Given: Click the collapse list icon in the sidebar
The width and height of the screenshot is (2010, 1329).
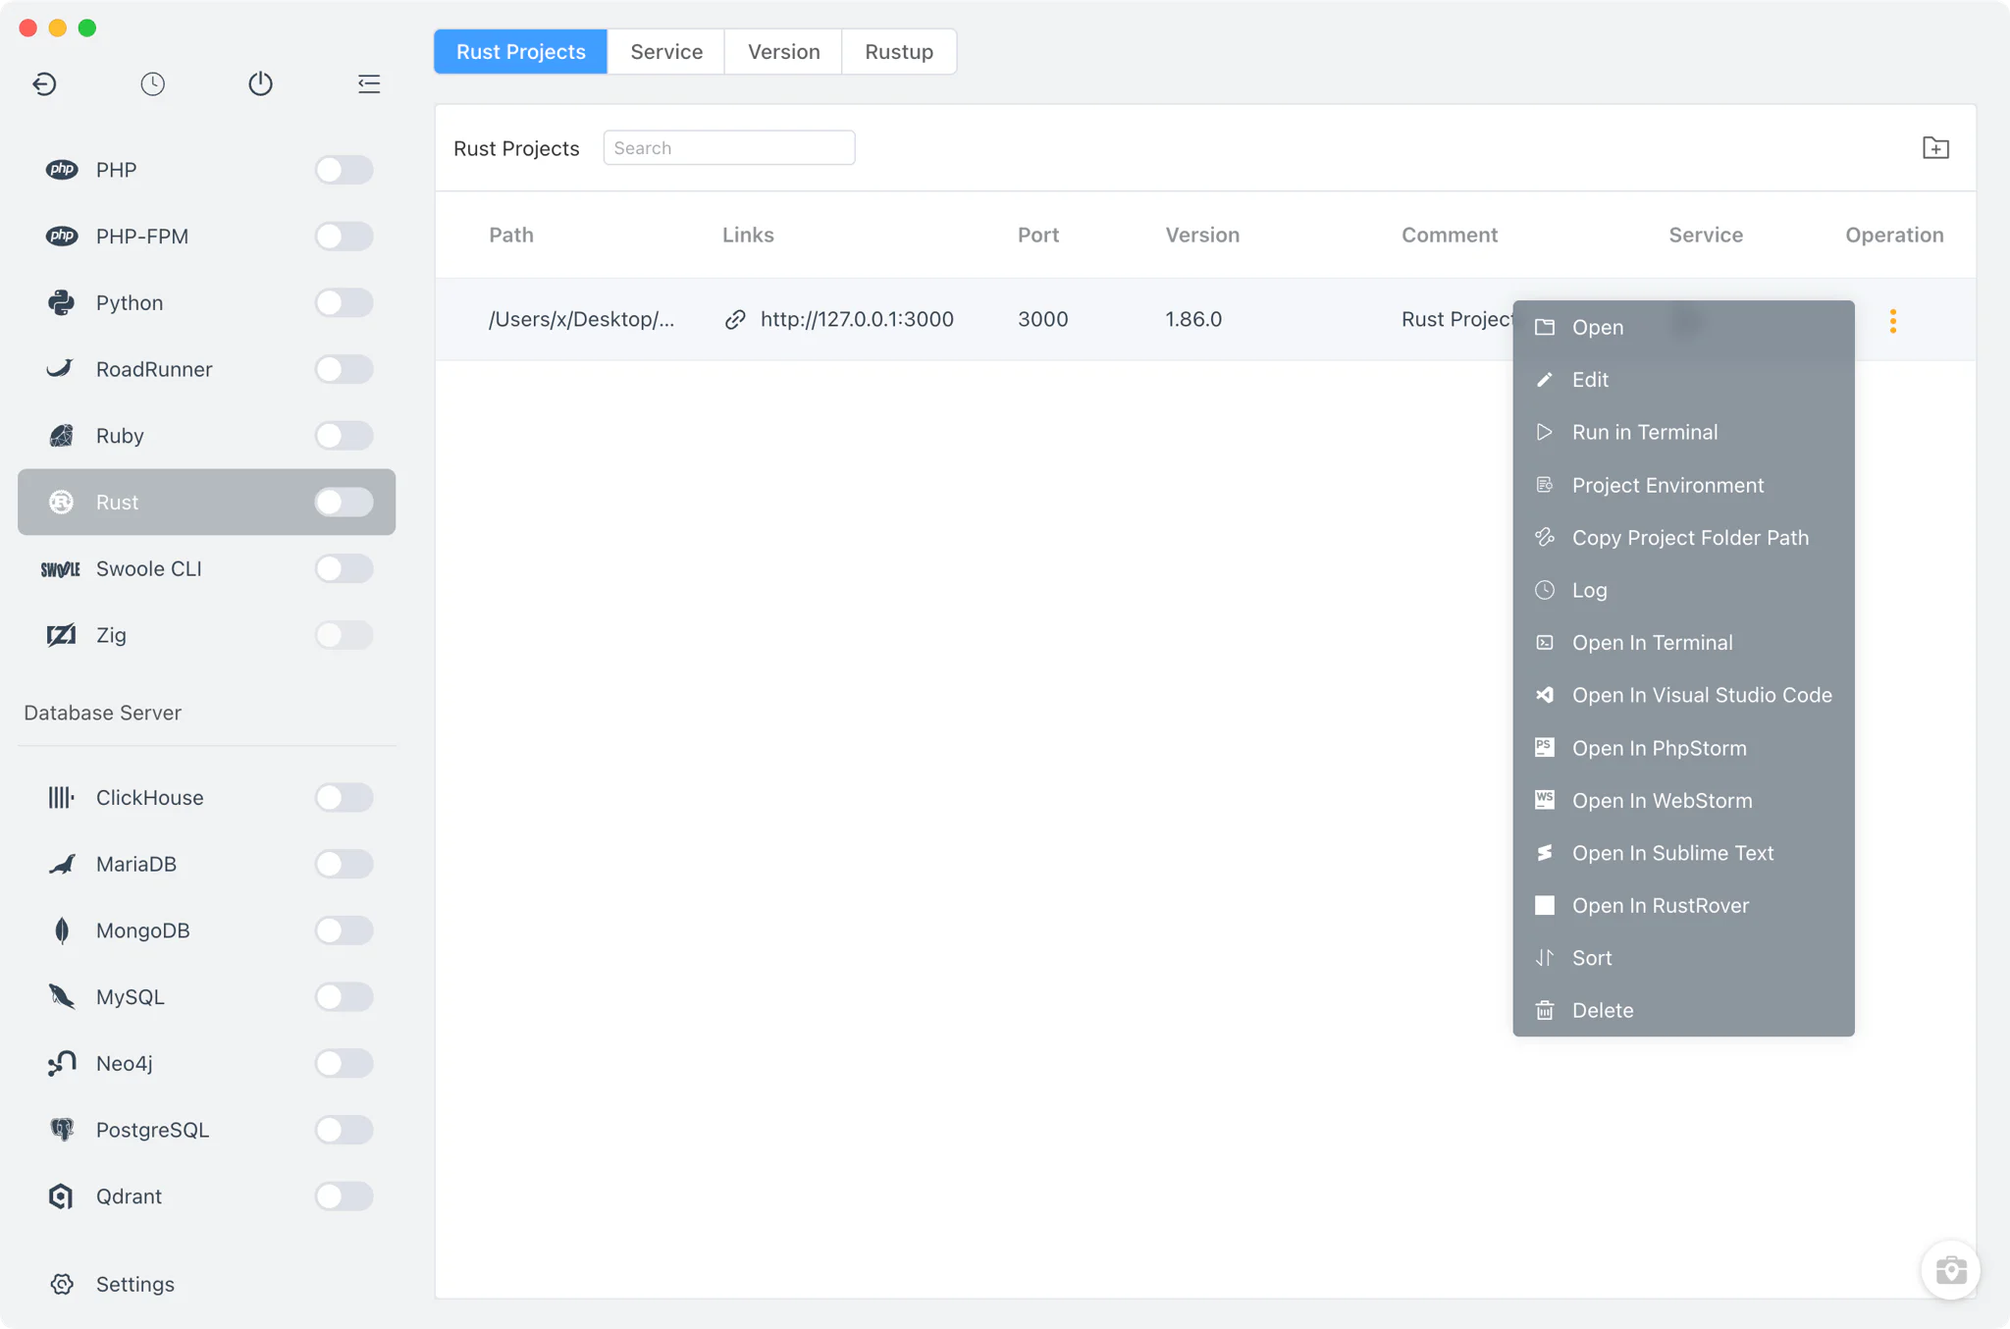Looking at the screenshot, I should [x=369, y=84].
